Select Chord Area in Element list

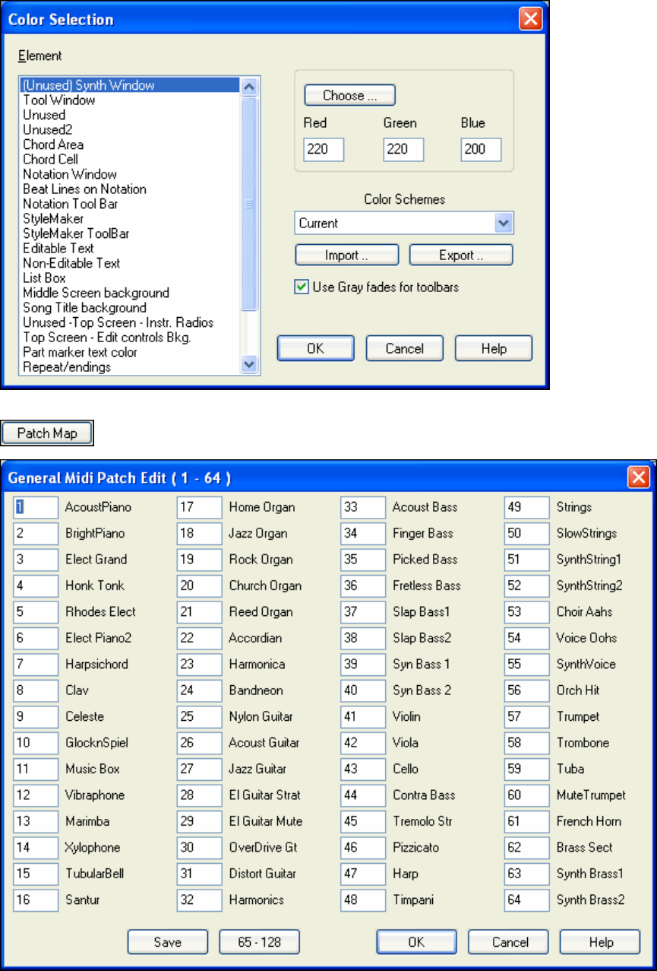click(130, 144)
